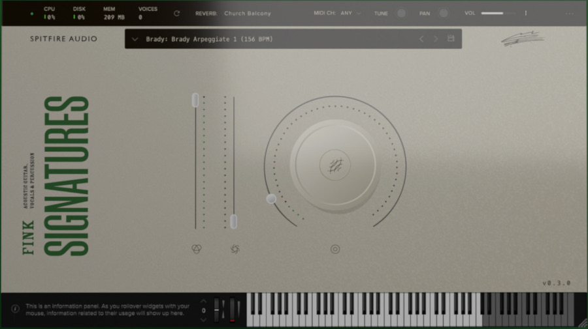Click the Brady Arpeggiate 1 preset name
This screenshot has height=329, width=588.
click(x=209, y=39)
